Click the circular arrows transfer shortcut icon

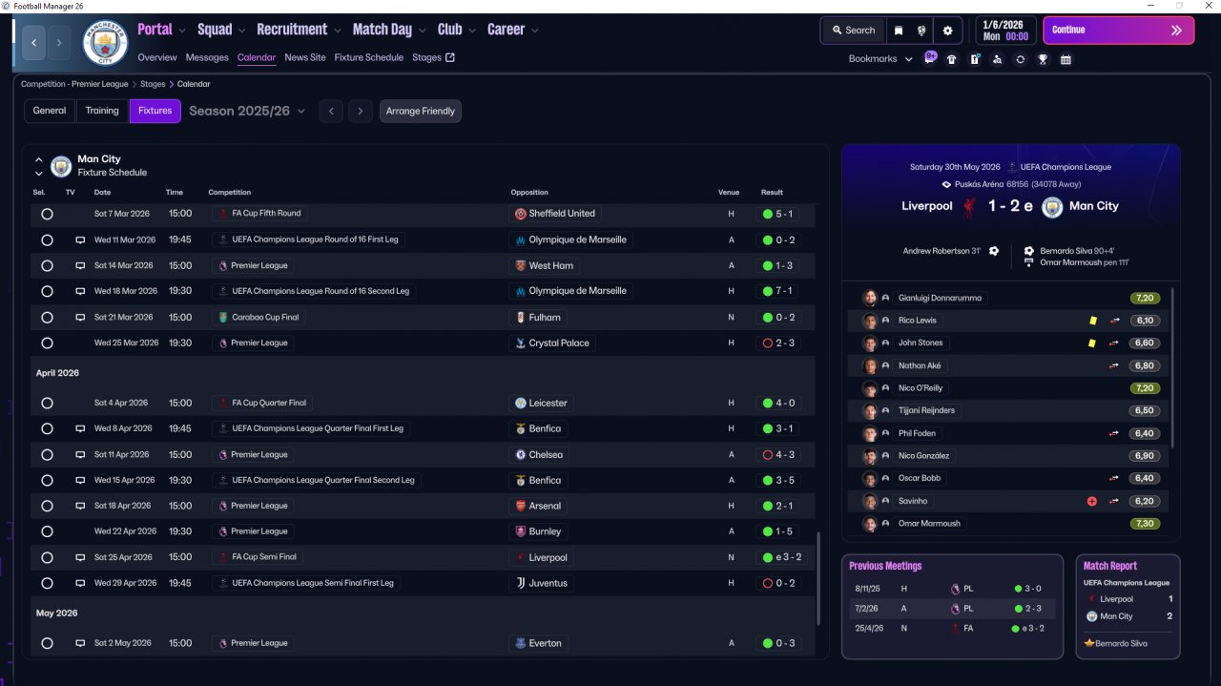1020,59
